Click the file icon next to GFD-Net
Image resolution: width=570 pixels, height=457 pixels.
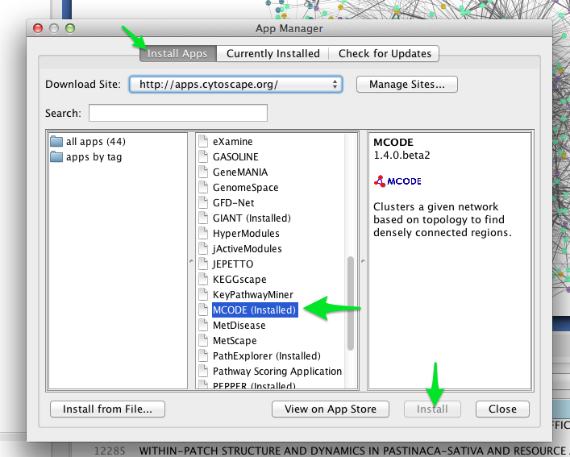click(203, 202)
